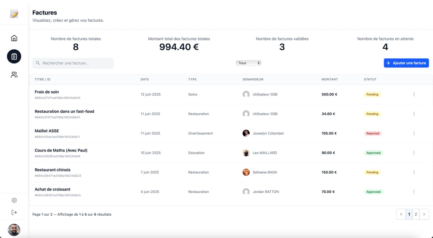Click Josselyn Colombet's avatar in table

(246, 133)
